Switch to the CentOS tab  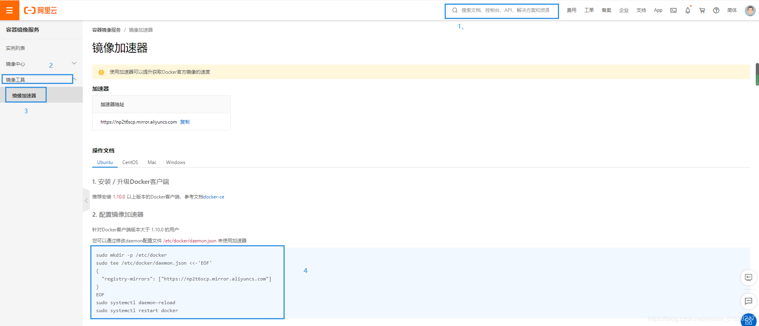[130, 162]
